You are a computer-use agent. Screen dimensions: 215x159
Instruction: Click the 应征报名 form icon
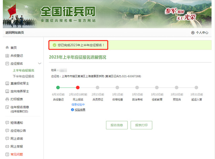coord(7,64)
